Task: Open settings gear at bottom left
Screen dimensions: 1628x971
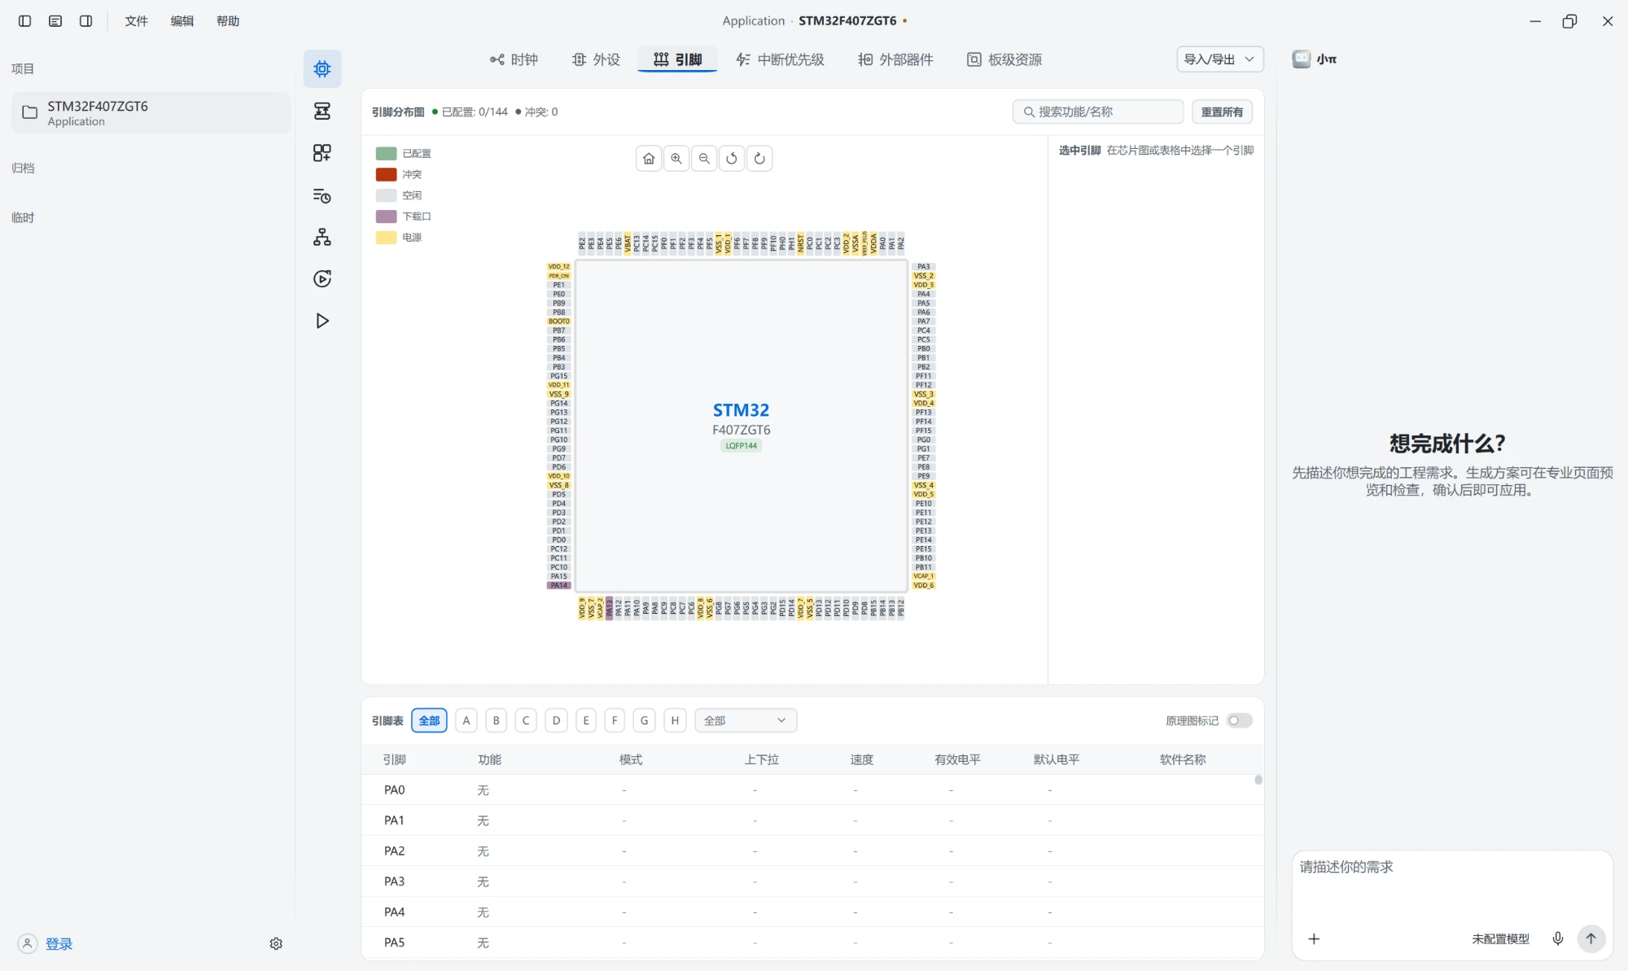Action: [276, 943]
